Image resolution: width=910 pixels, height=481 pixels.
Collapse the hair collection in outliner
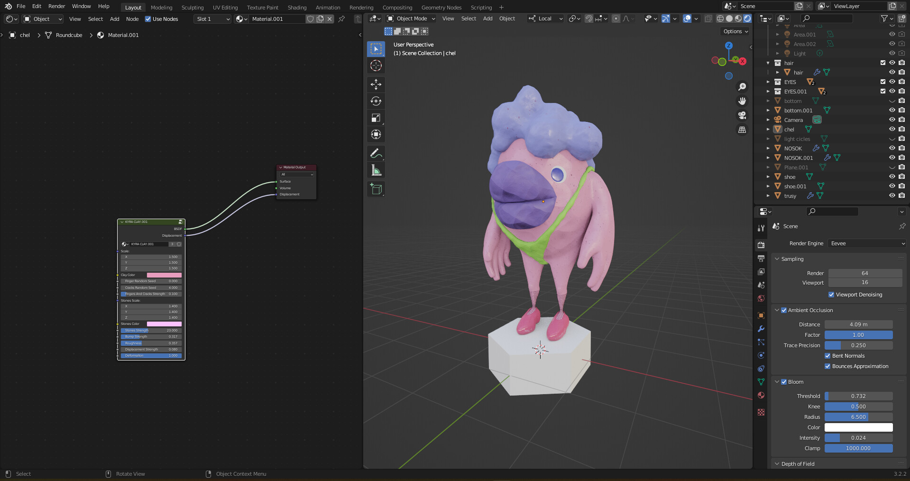coord(768,63)
